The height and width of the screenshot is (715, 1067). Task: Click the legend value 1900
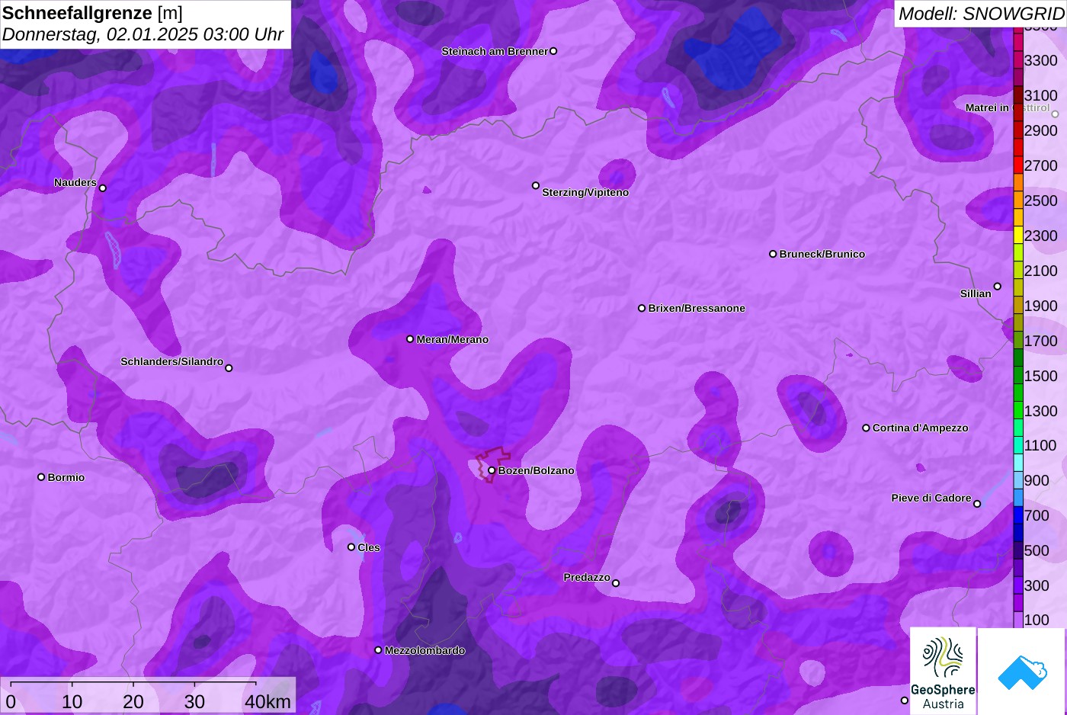(x=1041, y=306)
